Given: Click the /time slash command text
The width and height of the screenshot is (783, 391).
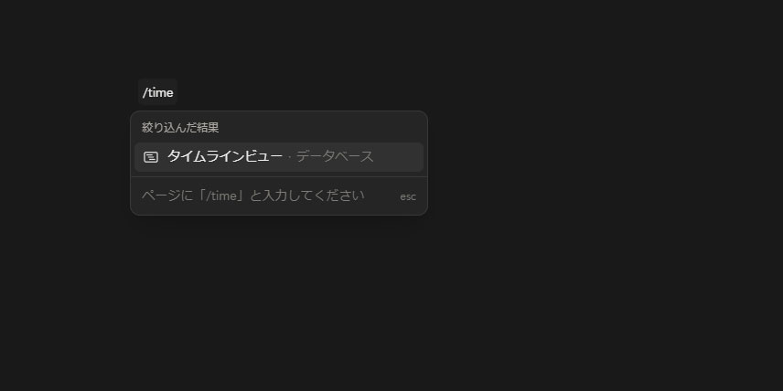Looking at the screenshot, I should 158,93.
